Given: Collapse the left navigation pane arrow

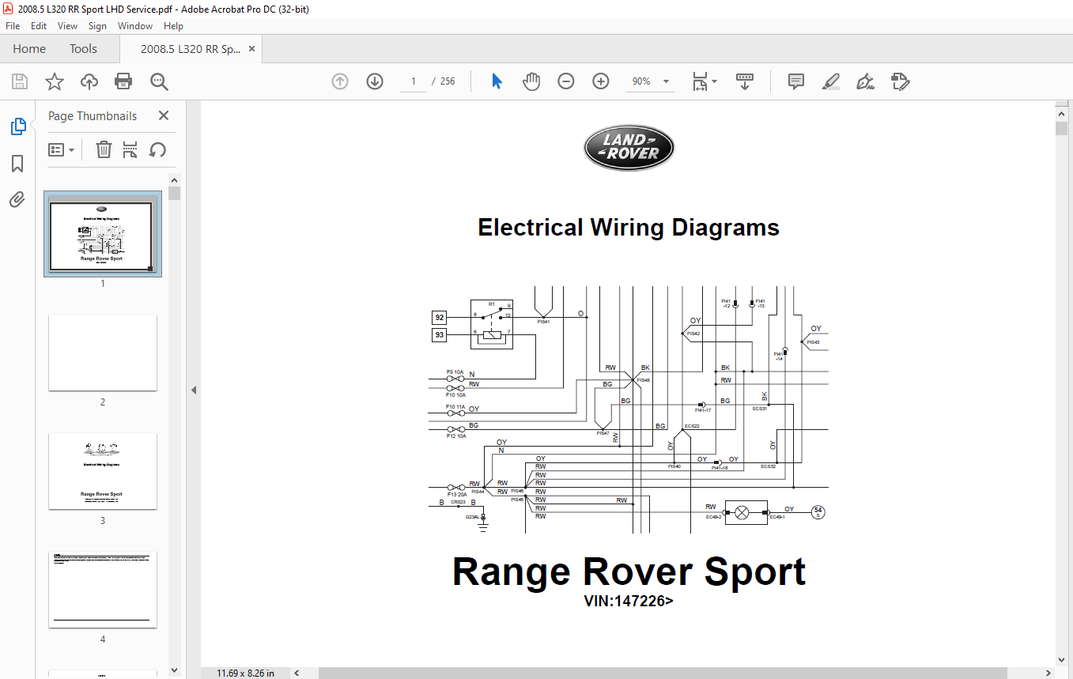Looking at the screenshot, I should coord(194,390).
